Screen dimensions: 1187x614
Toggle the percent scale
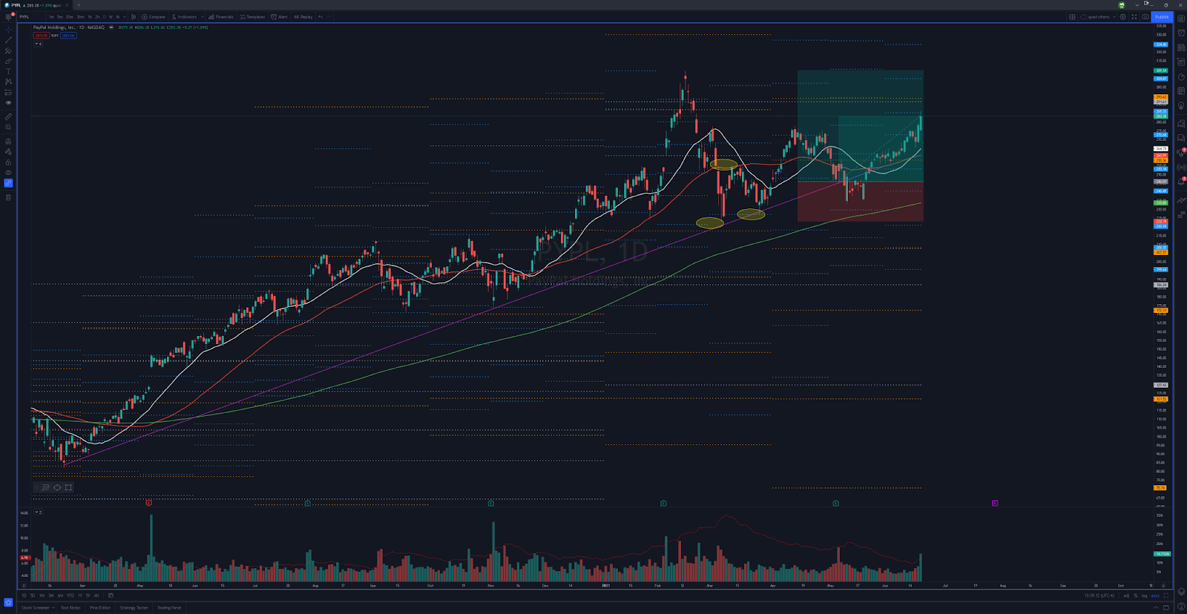[x=1135, y=595]
